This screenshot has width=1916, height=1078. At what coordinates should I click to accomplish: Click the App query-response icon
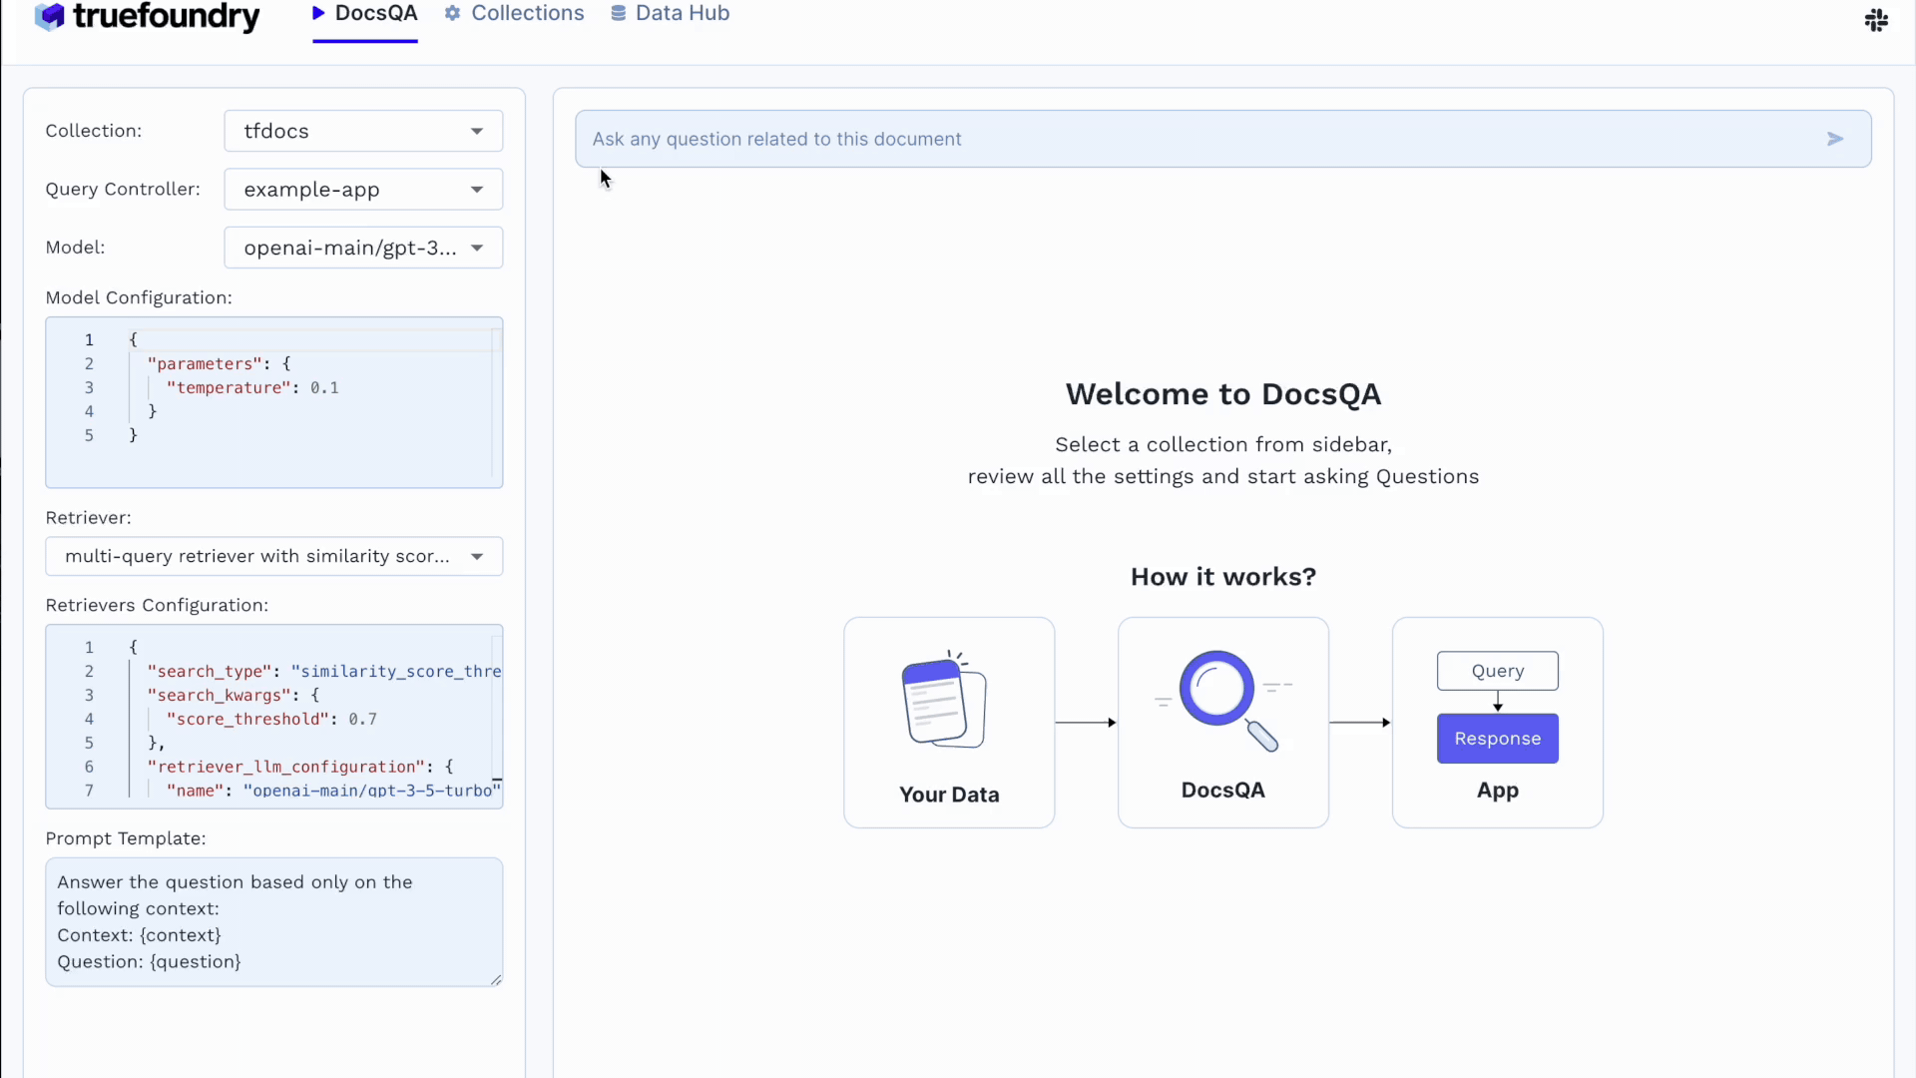tap(1498, 704)
